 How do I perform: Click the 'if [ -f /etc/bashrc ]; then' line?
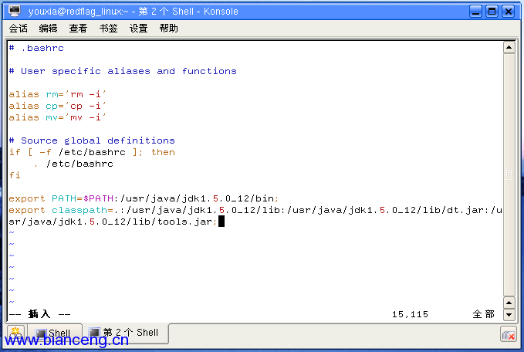pos(92,152)
